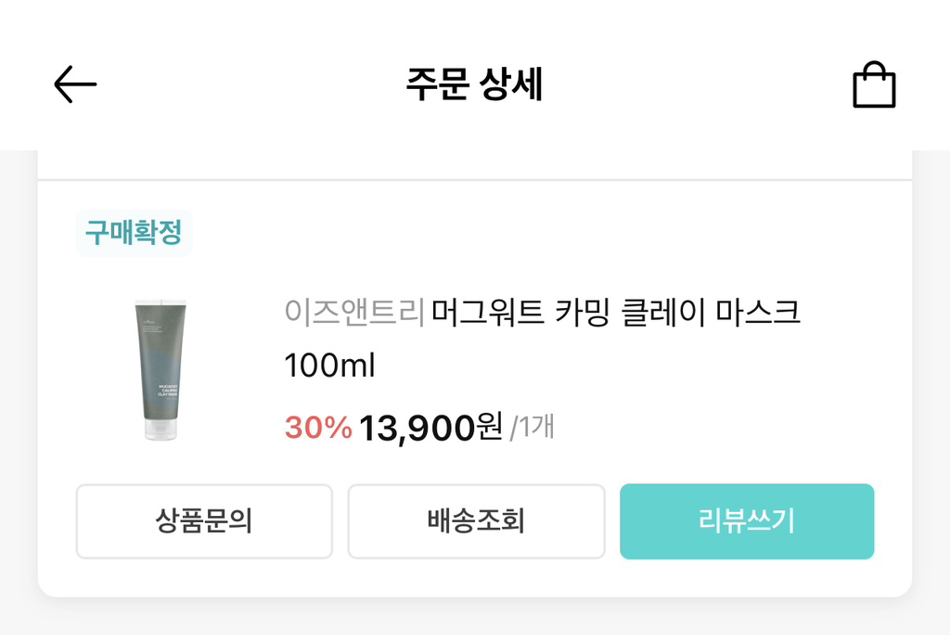This screenshot has width=950, height=642.
Task: Click the 주문 상세 page title
Action: click(x=474, y=84)
